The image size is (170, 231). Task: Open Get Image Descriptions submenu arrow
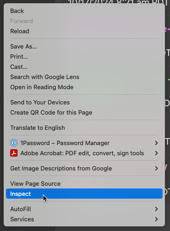156,168
